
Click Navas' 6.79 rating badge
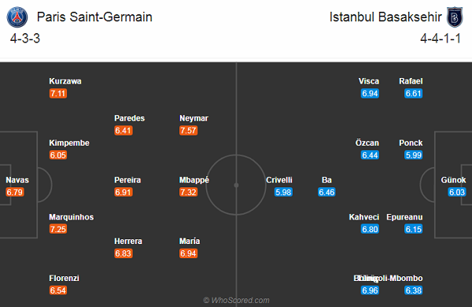14,192
